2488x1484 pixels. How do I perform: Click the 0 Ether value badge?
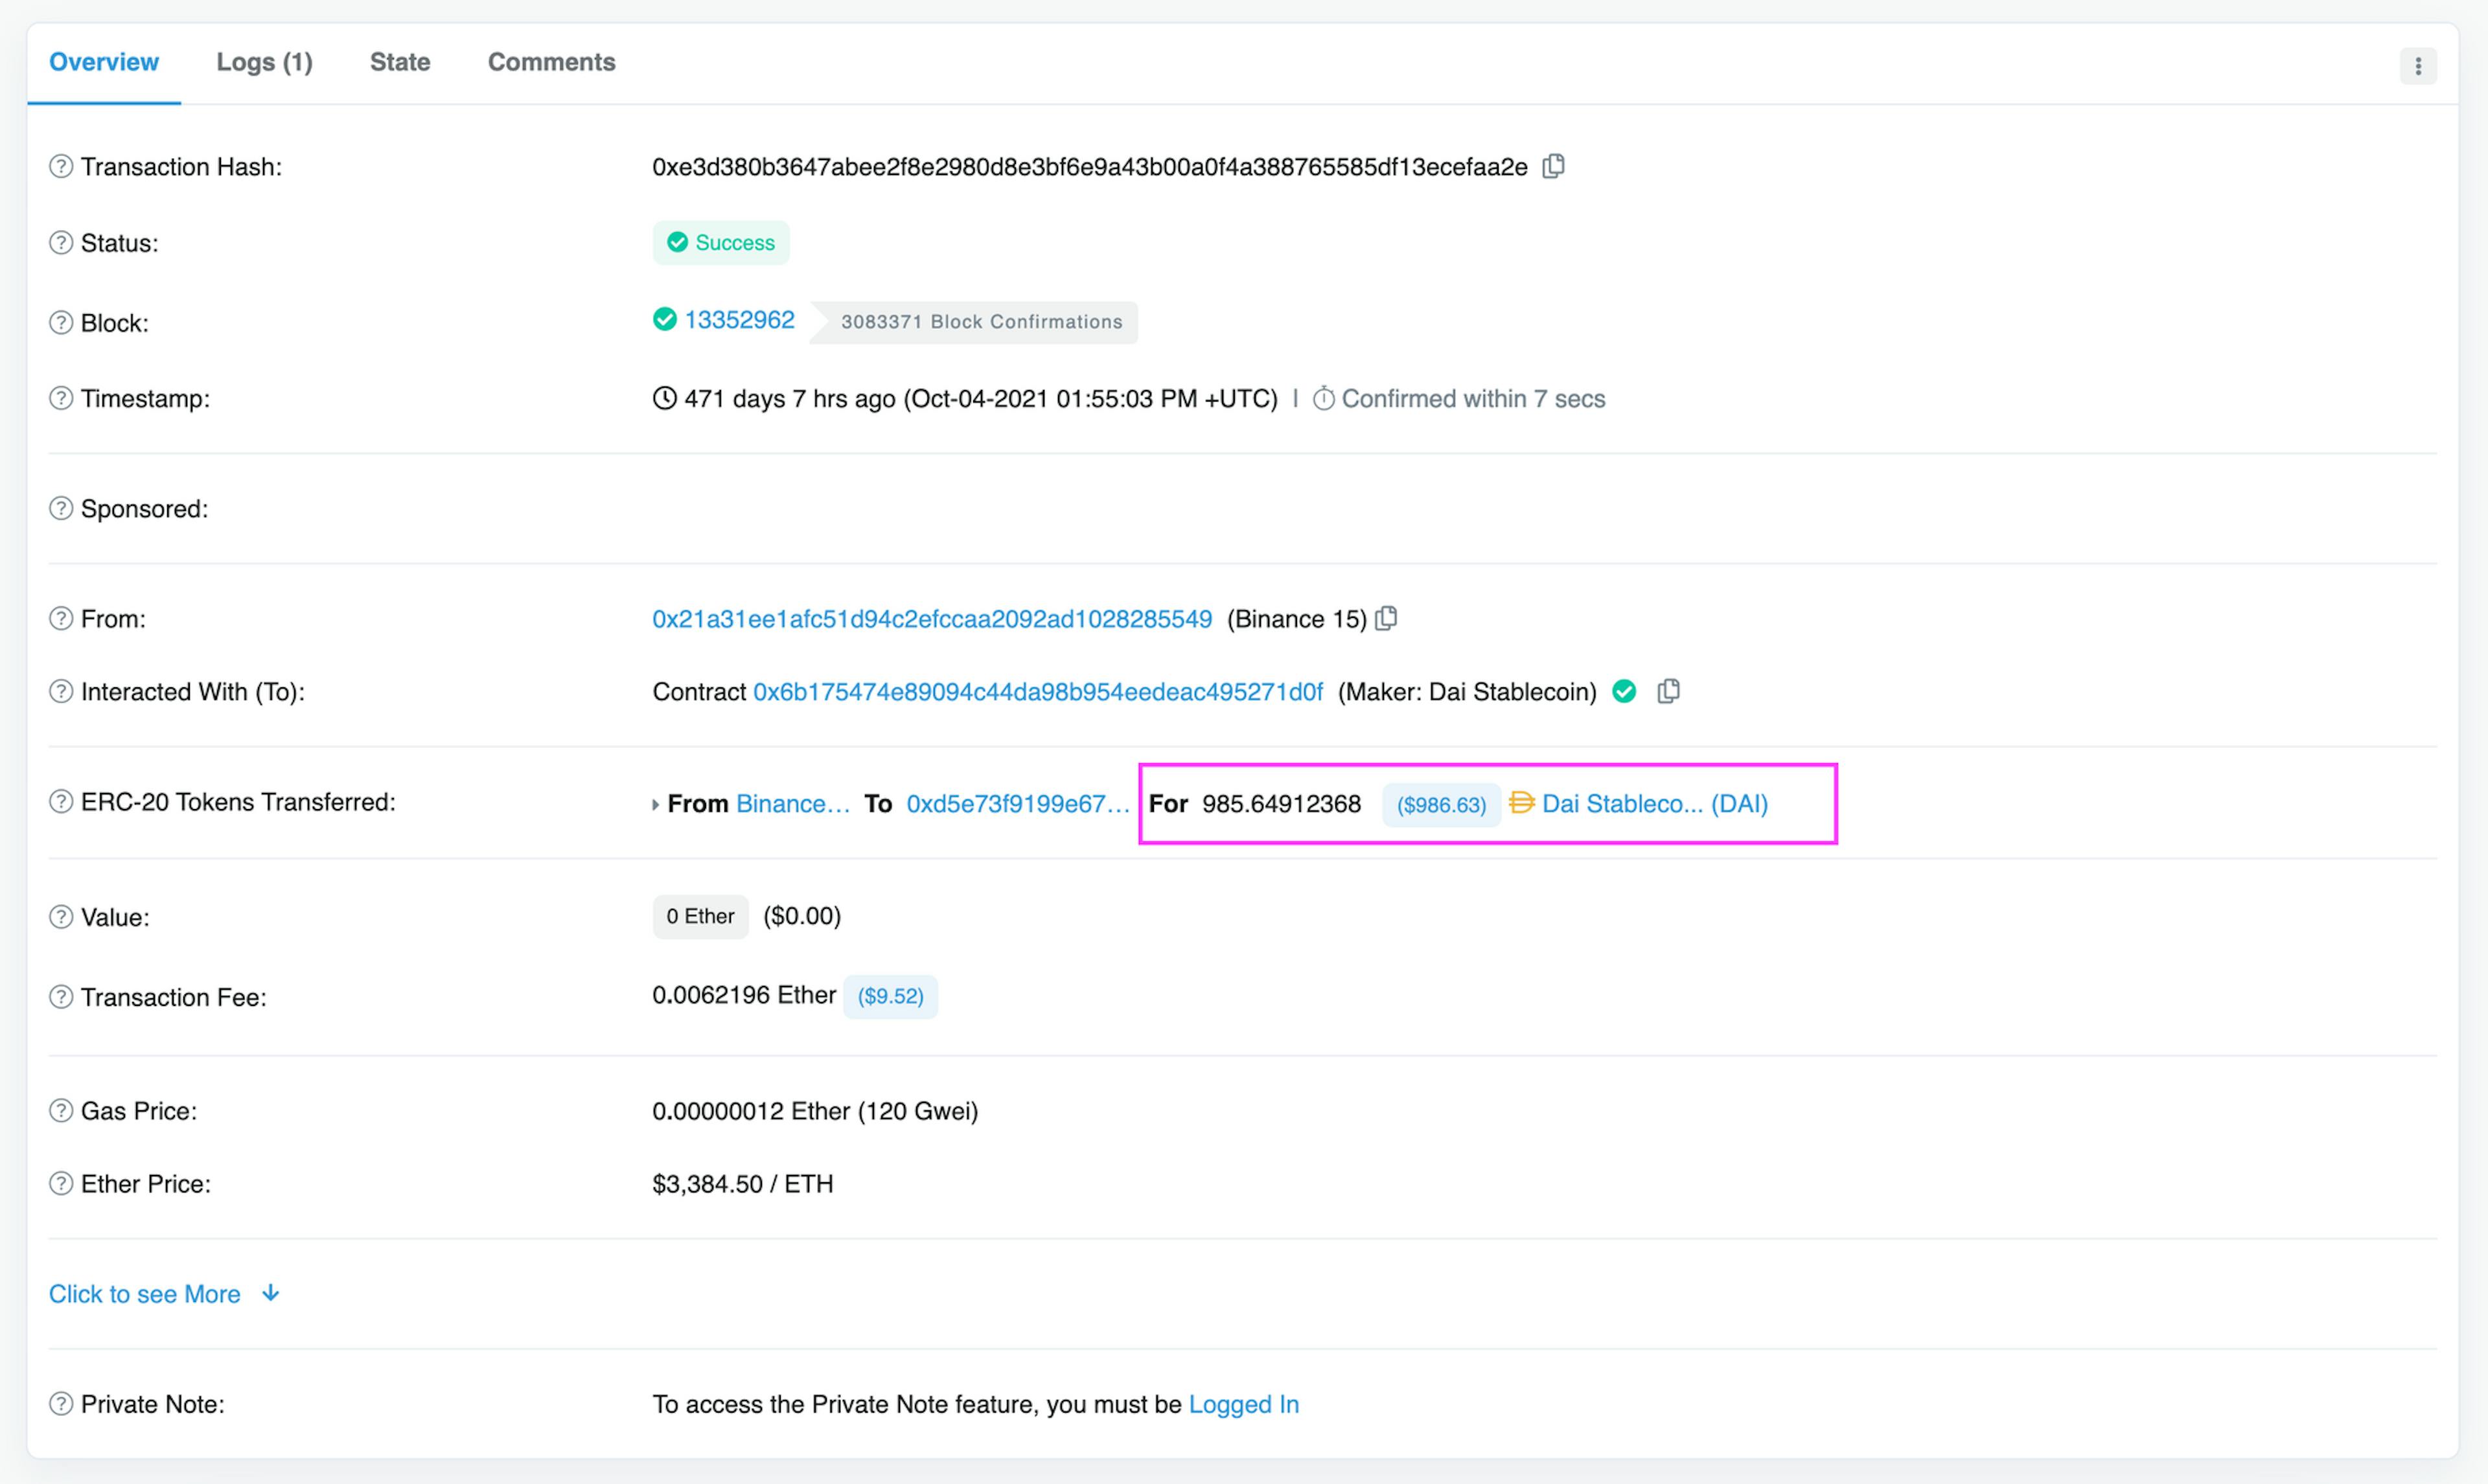[700, 916]
